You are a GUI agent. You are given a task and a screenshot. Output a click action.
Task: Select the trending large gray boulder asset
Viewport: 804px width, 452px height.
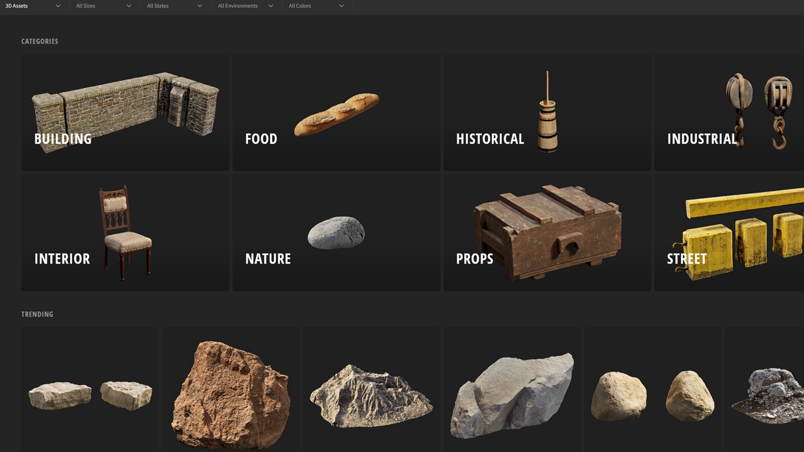point(512,389)
